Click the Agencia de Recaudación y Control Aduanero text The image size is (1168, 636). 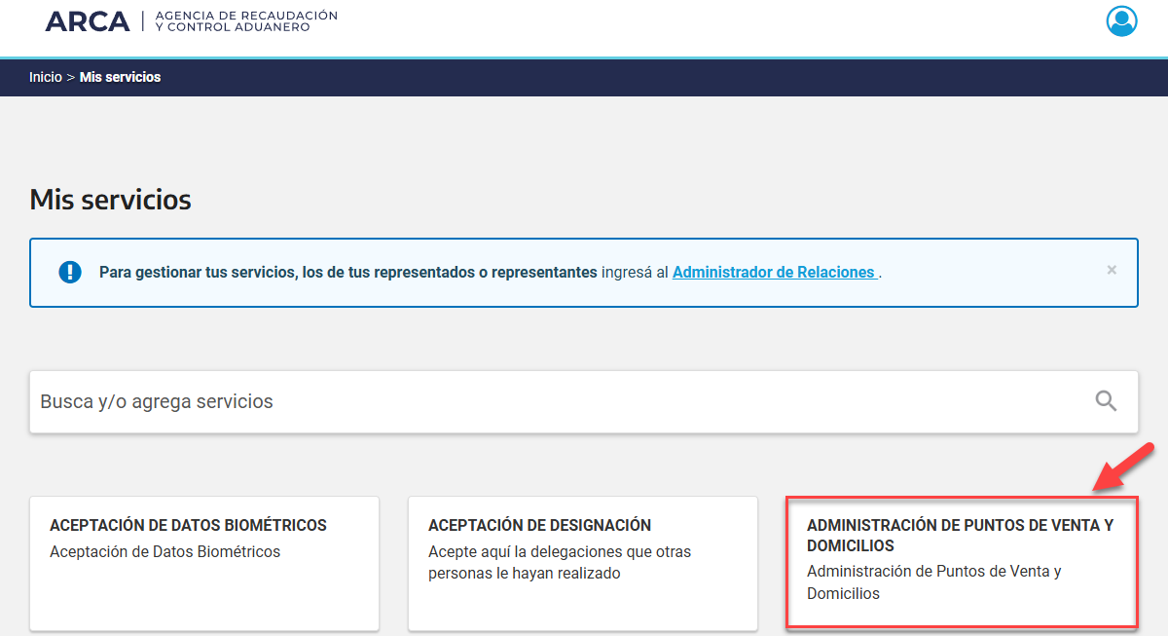[x=246, y=21]
